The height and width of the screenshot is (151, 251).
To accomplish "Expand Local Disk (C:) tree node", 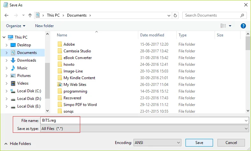I will 7,91.
